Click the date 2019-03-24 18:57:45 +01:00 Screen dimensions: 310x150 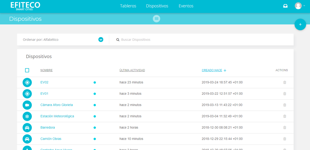[x=222, y=83]
